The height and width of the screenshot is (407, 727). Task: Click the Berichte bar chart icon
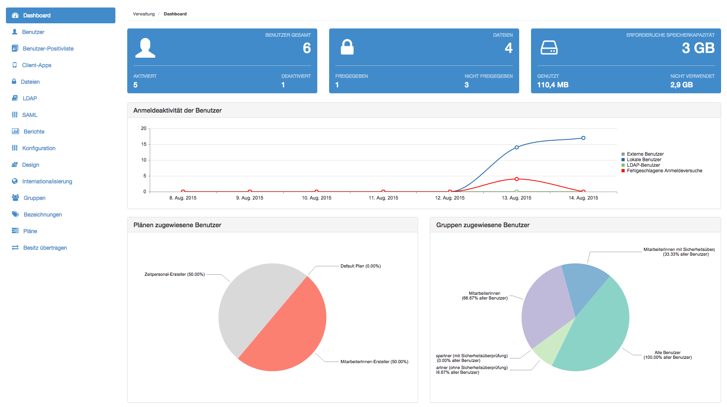pos(15,131)
